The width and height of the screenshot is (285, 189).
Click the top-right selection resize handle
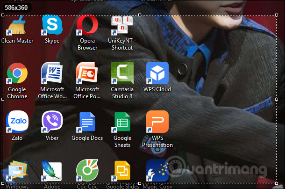pyautogui.click(x=277, y=15)
